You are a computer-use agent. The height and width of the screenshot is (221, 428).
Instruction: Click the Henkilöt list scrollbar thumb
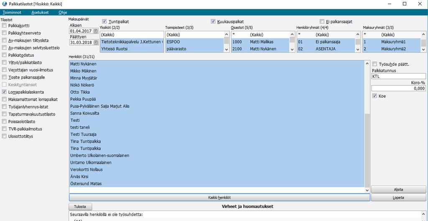(367, 150)
